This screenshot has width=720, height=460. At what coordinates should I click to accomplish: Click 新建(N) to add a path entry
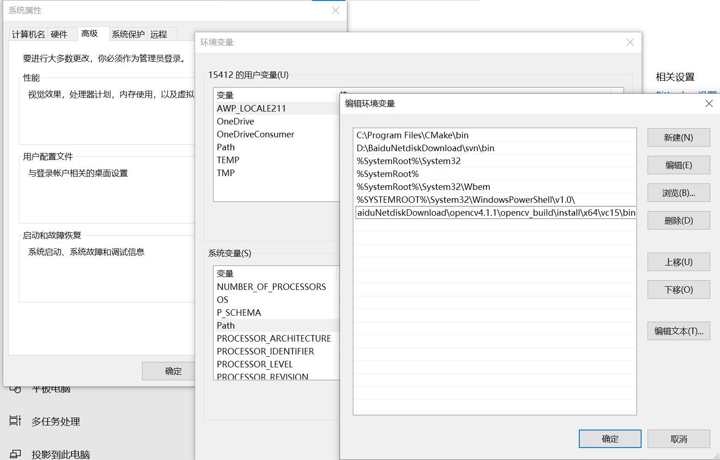[x=678, y=137]
